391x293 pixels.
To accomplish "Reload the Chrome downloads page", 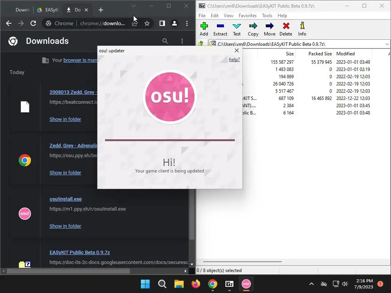I will [33, 23].
